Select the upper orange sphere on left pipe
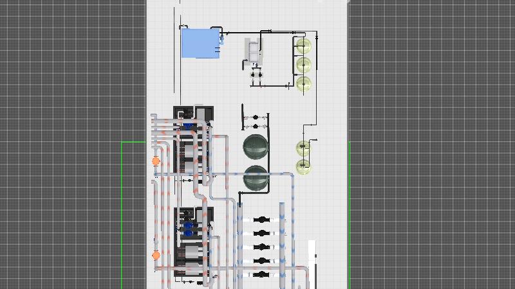This screenshot has height=289, width=515. coord(156,161)
